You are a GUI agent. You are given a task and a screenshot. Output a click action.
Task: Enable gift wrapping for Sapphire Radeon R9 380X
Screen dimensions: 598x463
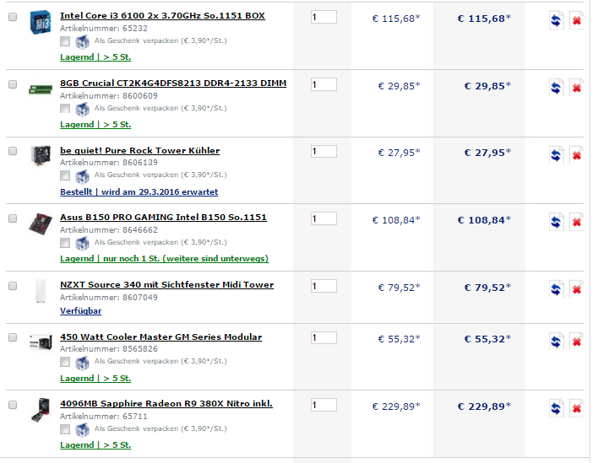65,429
